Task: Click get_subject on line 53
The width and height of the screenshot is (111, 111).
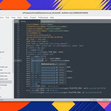Action: click(x=37, y=59)
